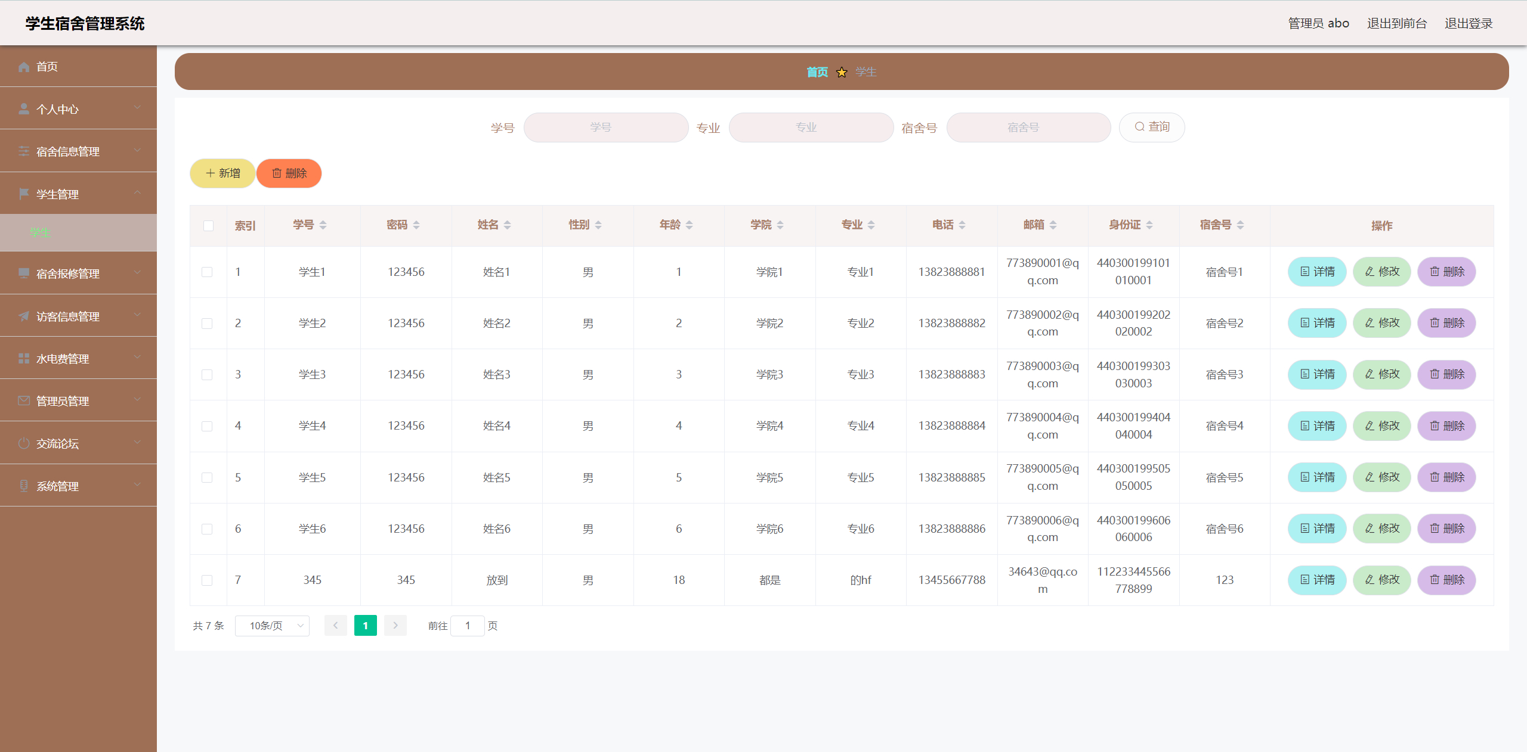Image resolution: width=1527 pixels, height=752 pixels.
Task: Click the 专业 search input field
Action: click(x=811, y=128)
